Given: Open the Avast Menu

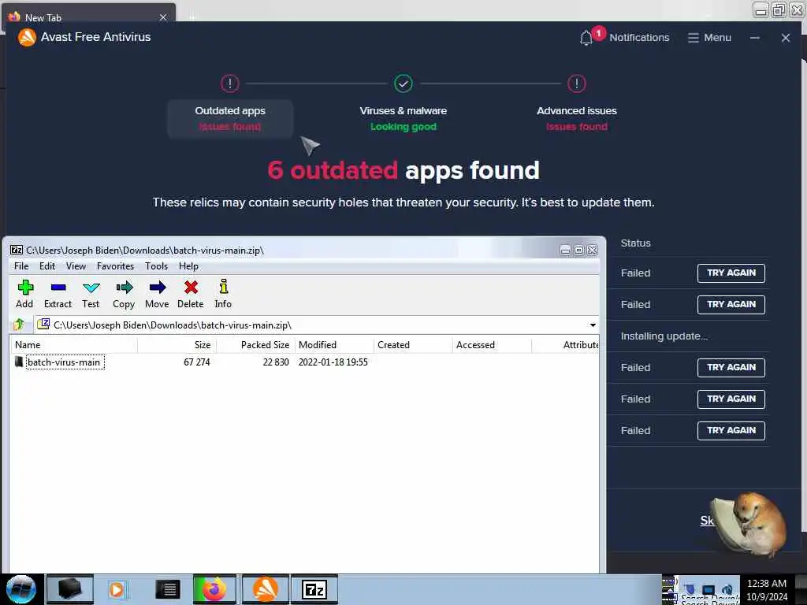Looking at the screenshot, I should (x=709, y=38).
